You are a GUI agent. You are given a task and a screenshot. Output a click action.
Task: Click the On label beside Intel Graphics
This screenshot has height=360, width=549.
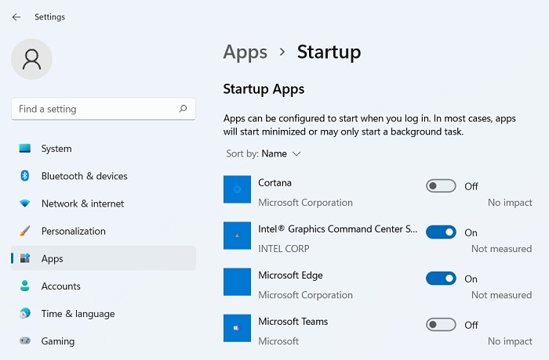point(471,232)
